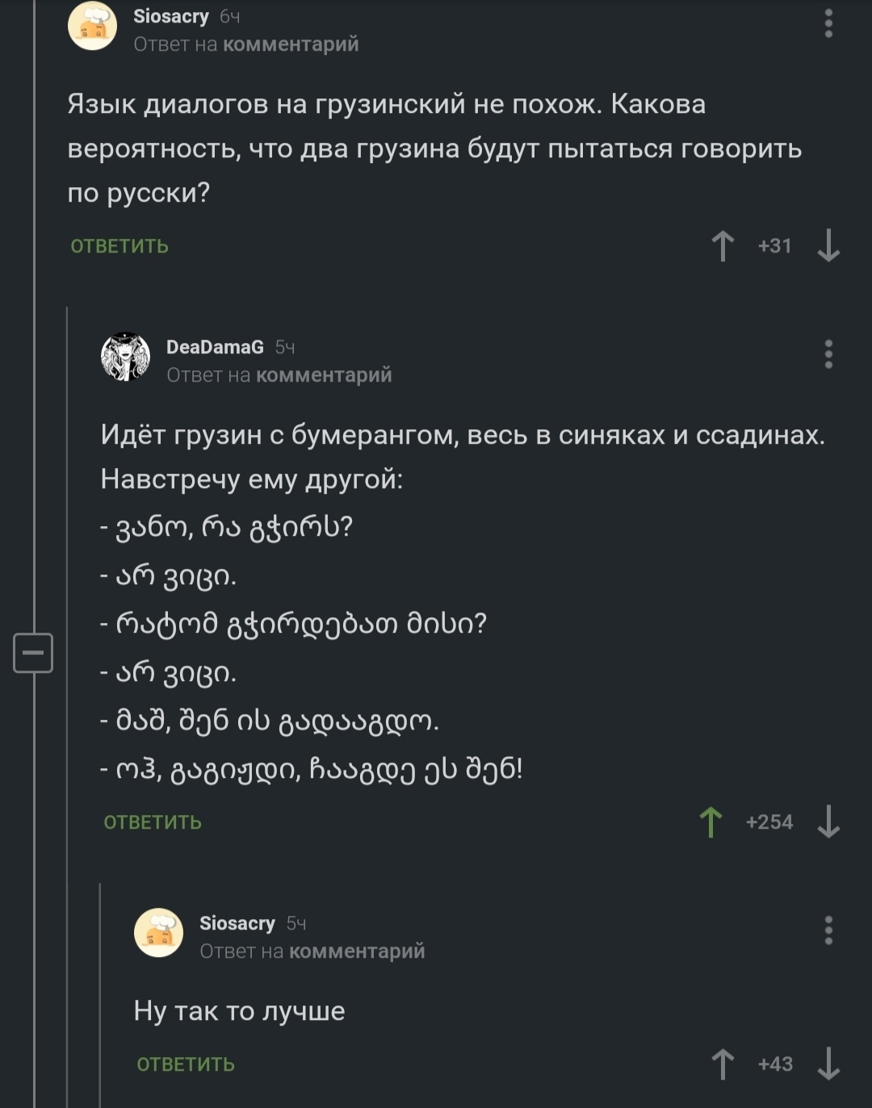Downvote the comment rated +254
The image size is (872, 1108).
tap(828, 822)
